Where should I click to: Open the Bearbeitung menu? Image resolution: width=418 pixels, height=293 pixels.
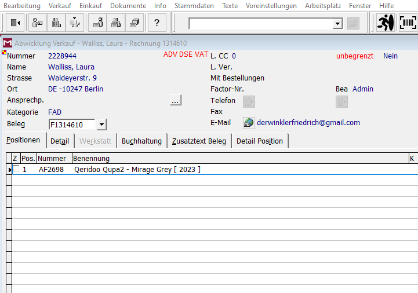coord(22,6)
